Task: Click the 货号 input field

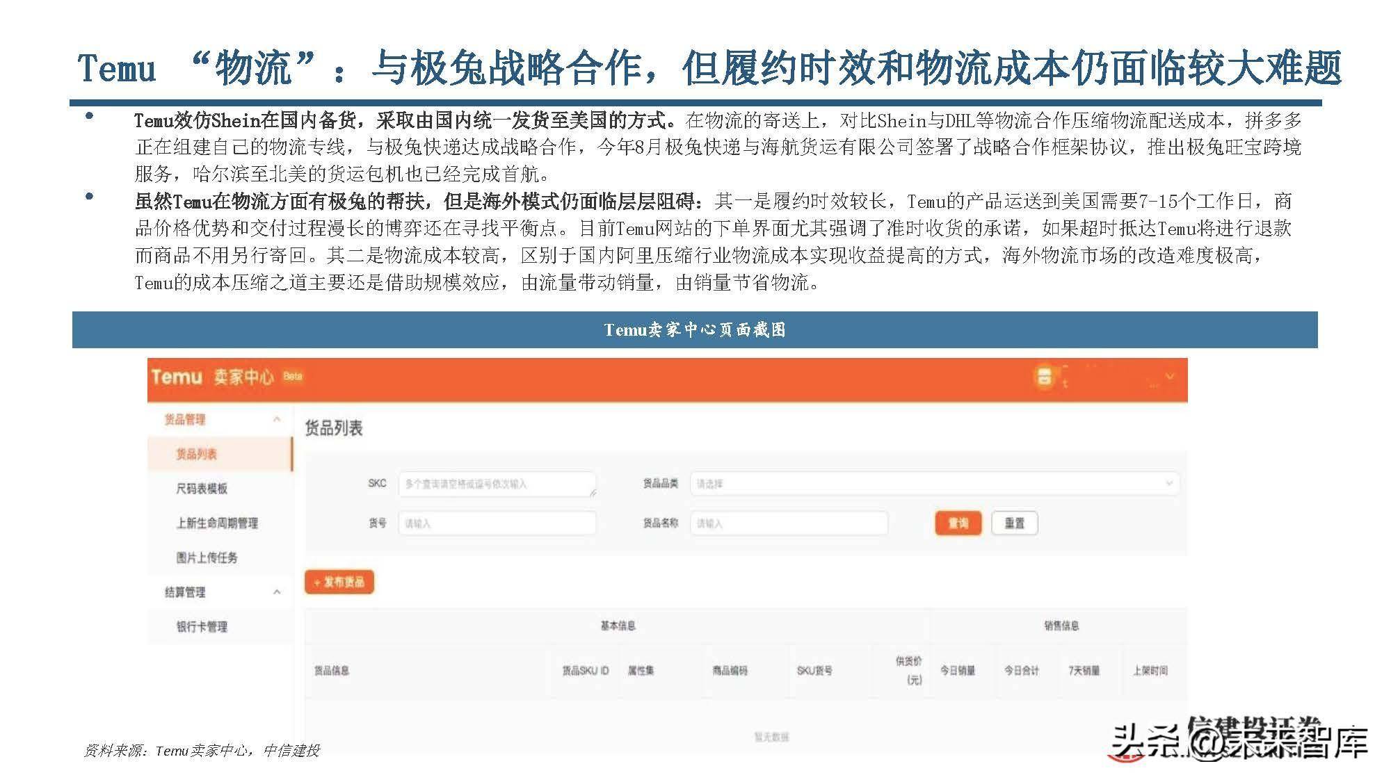Action: pos(497,523)
